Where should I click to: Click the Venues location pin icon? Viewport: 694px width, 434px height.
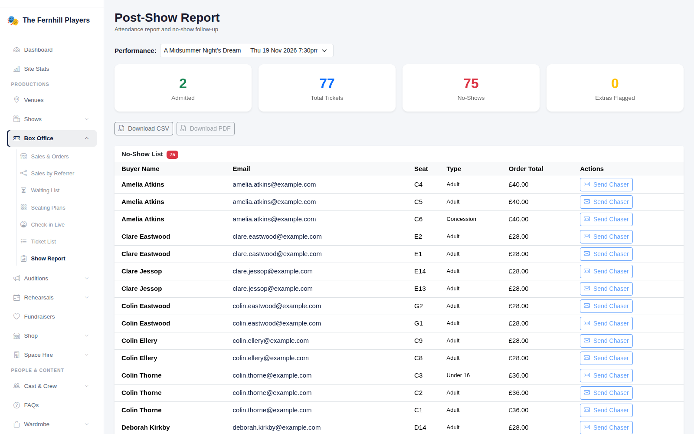pyautogui.click(x=16, y=100)
